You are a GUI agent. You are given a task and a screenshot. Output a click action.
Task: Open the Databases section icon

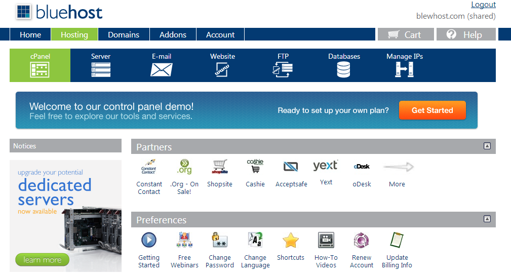pyautogui.click(x=343, y=70)
